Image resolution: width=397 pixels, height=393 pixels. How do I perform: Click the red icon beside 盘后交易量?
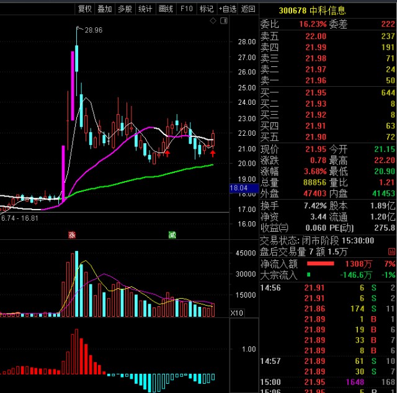click(x=392, y=252)
